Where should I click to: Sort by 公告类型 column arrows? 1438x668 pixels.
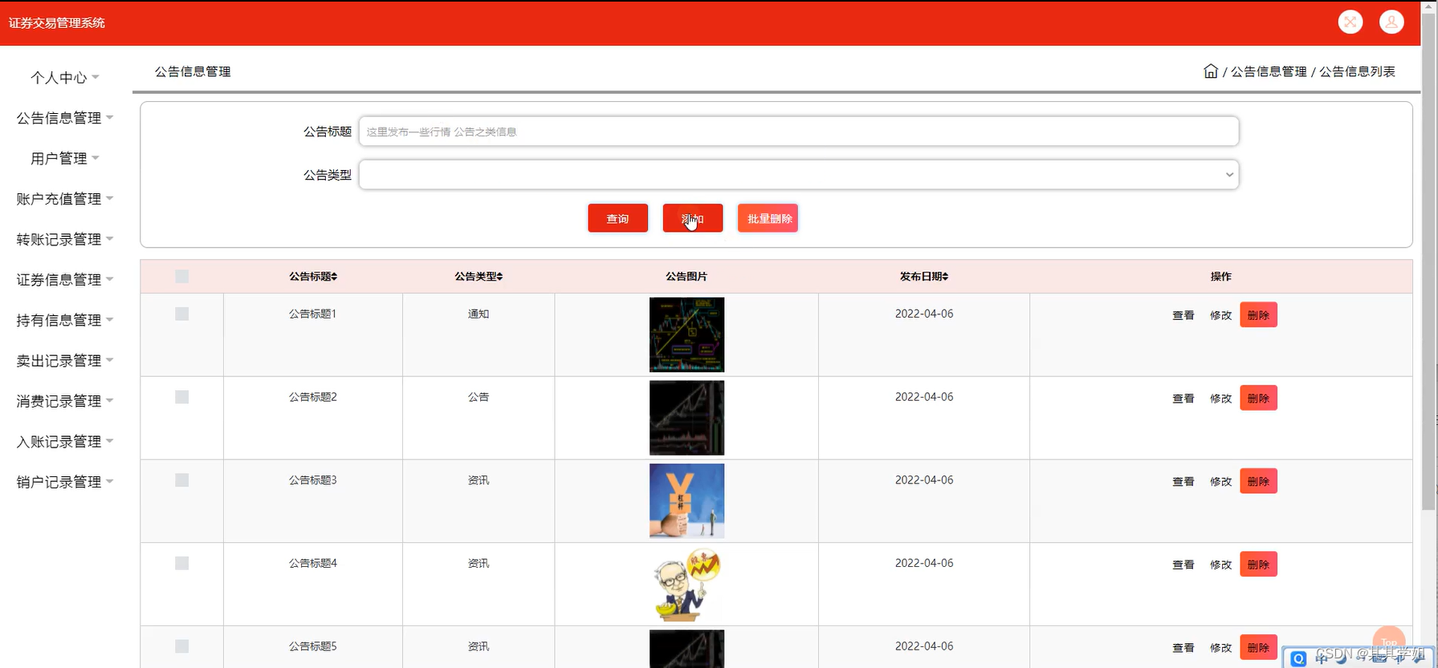click(x=499, y=277)
